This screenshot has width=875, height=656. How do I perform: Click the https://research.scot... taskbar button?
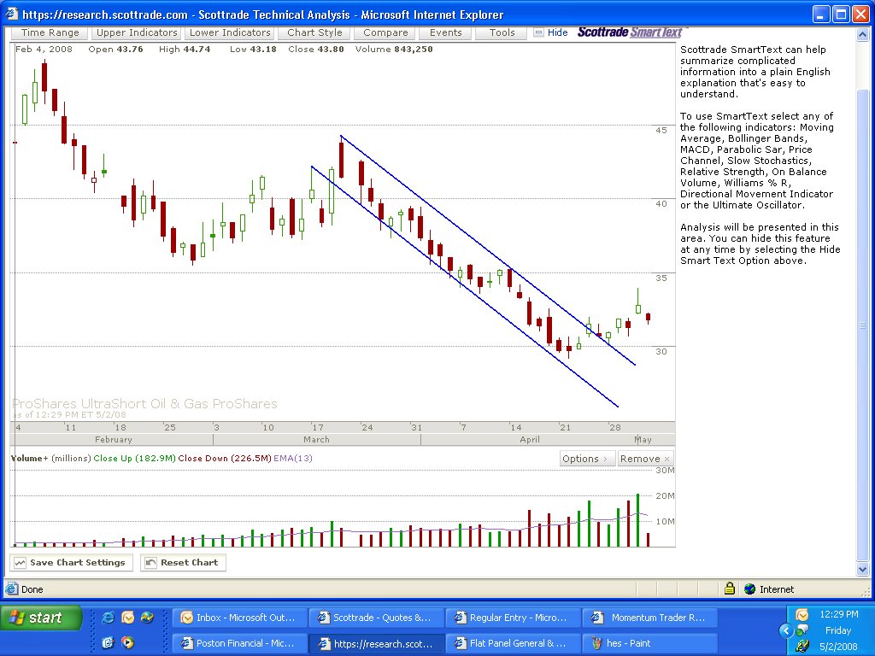point(377,643)
